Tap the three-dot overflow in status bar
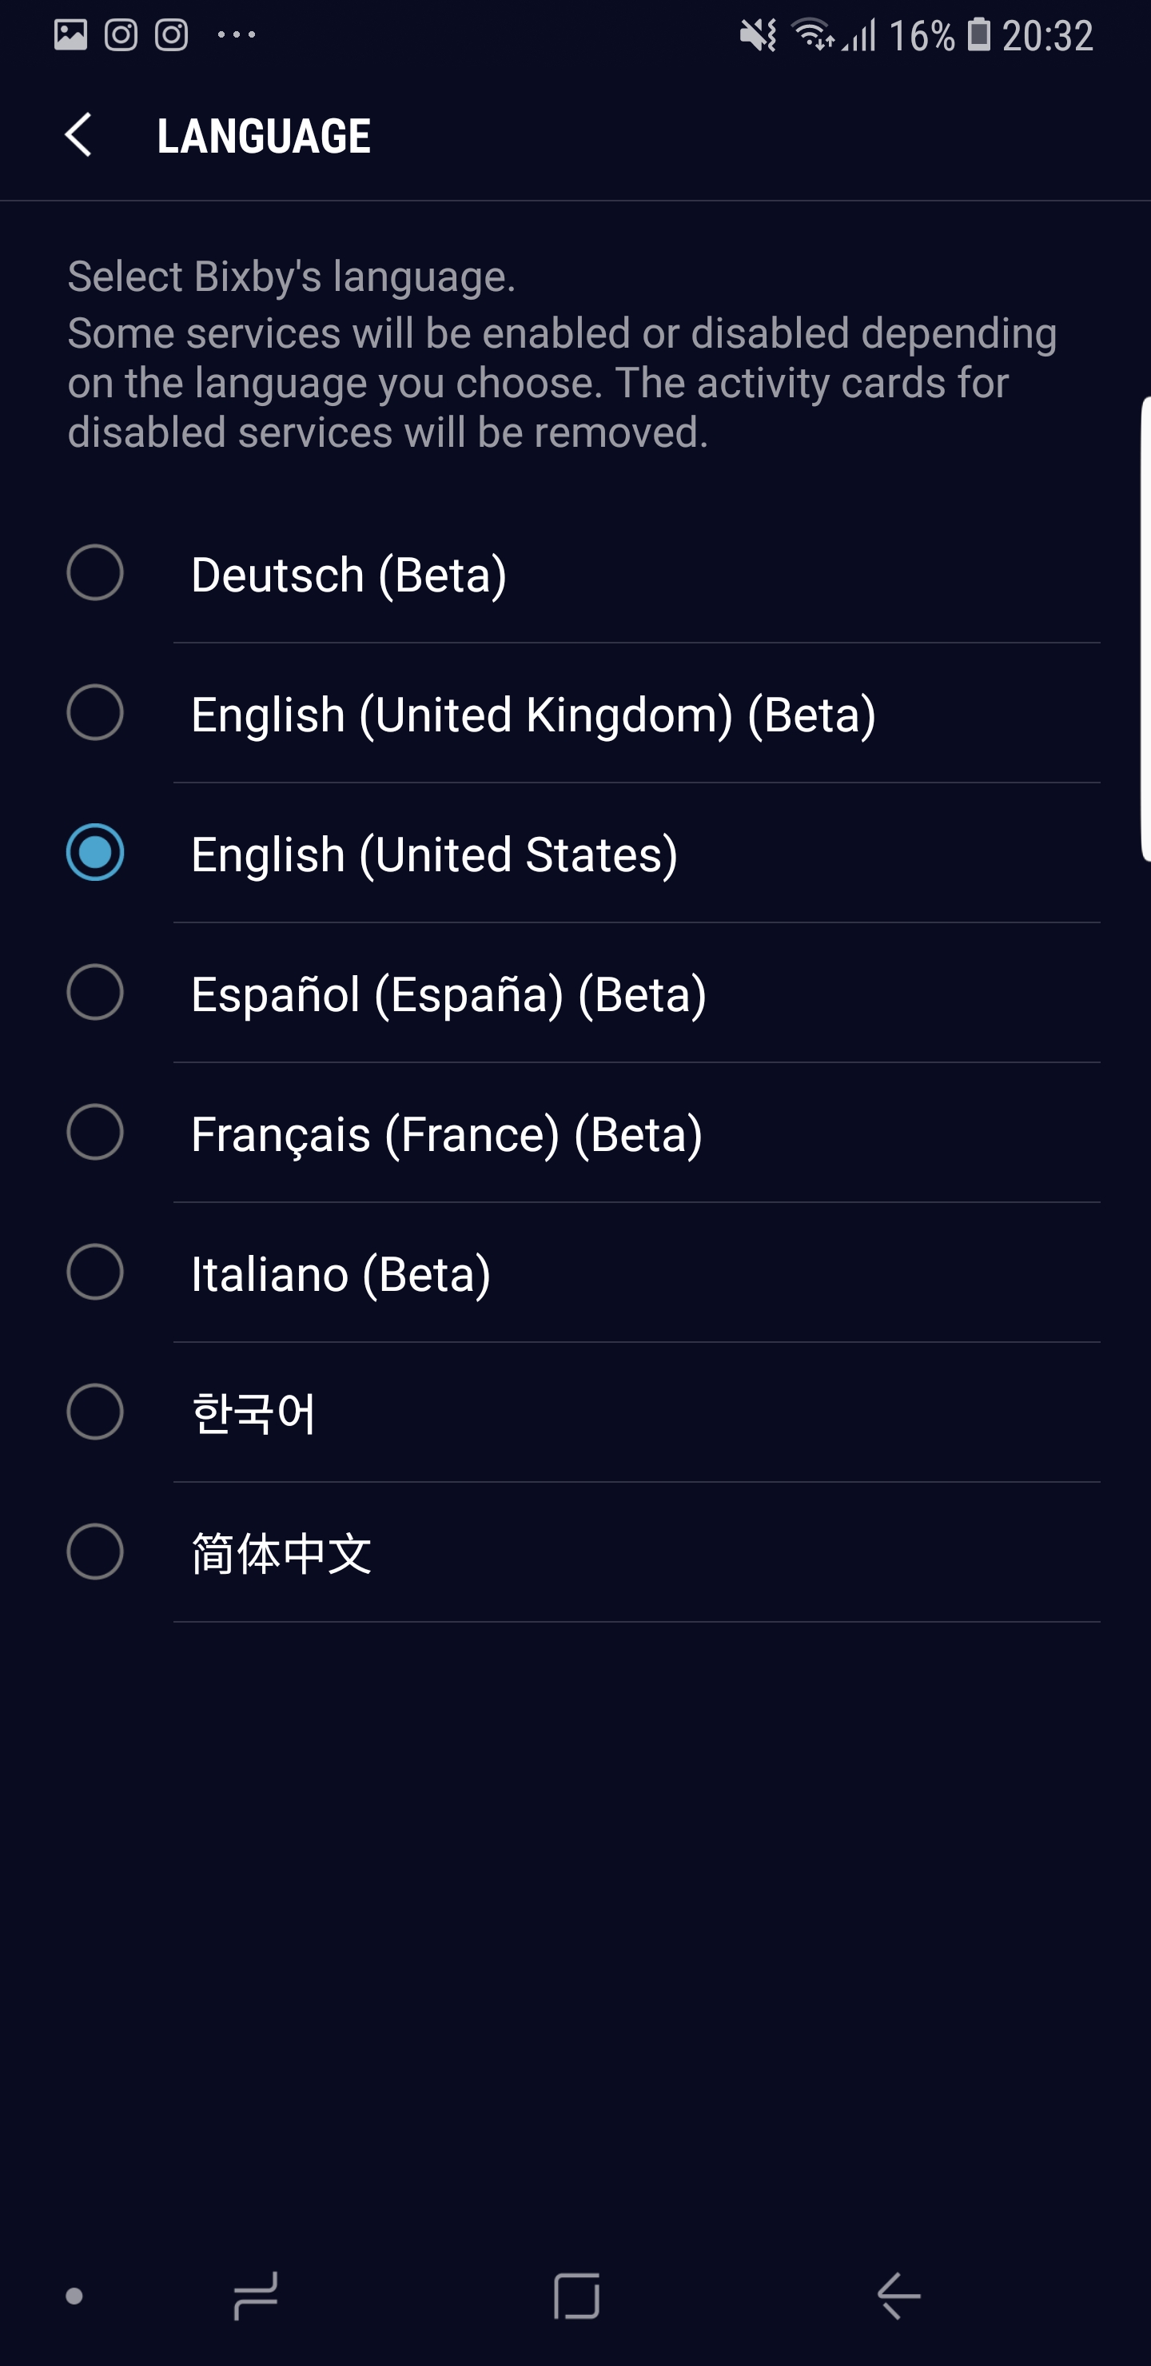1151x2366 pixels. tap(236, 35)
